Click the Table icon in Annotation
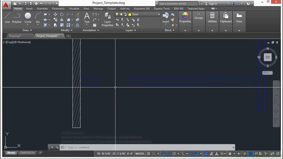The image size is (283, 159). (95, 25)
